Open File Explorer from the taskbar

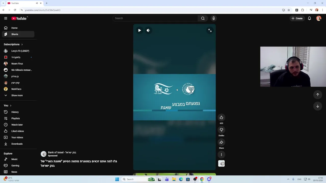click(x=174, y=179)
